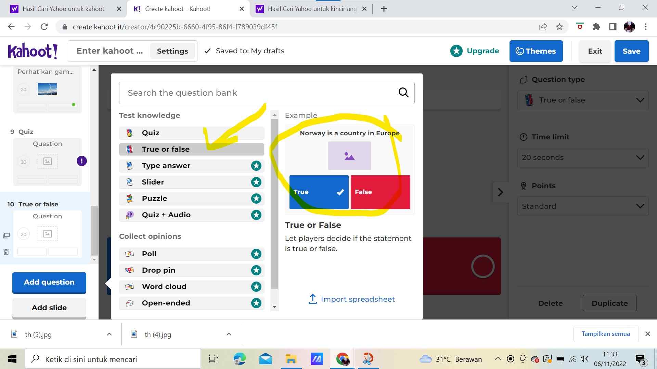Close the downloads bar
The width and height of the screenshot is (657, 369).
647,334
